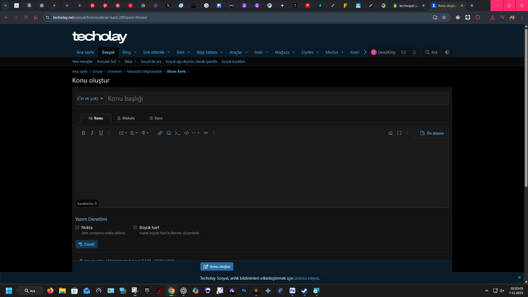
Task: Open Firefox from the taskbar
Action: [x=50, y=291]
